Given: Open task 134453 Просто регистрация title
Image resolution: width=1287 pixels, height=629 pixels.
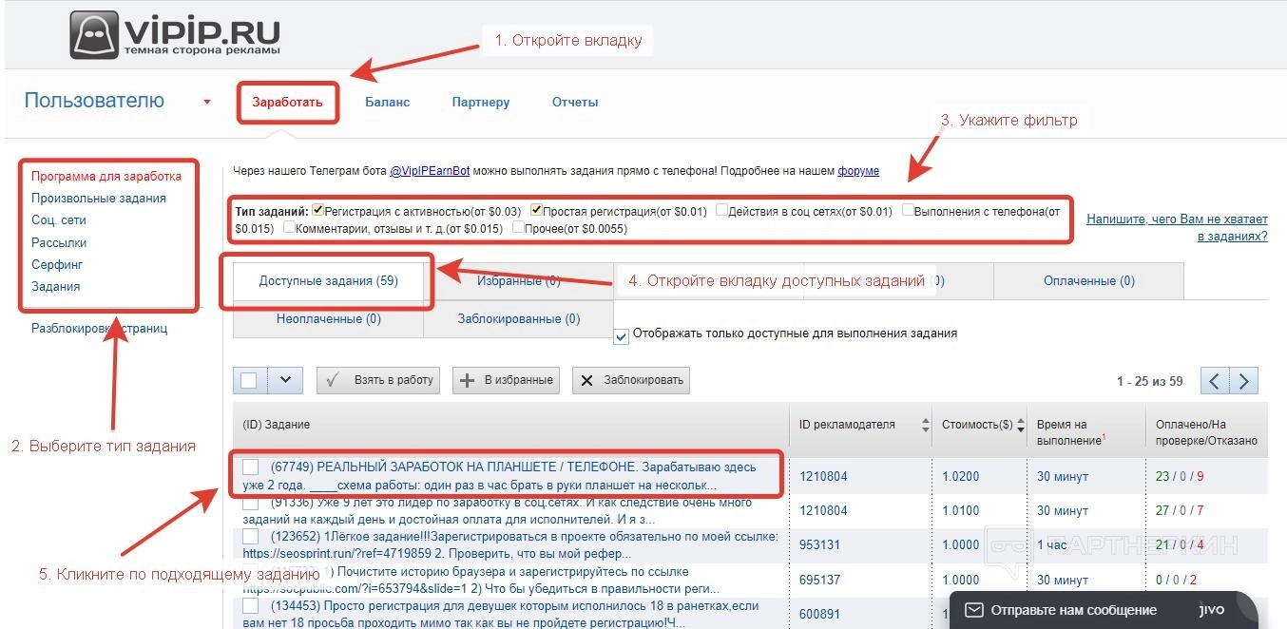Looking at the screenshot, I should 501,614.
